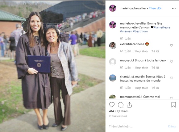Open maguydct's default avatar
179x132 pixels.
(113, 62)
